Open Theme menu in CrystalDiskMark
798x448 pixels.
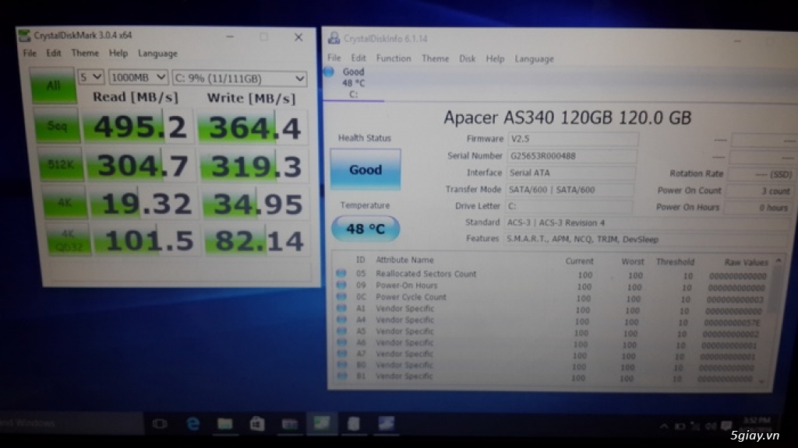pyautogui.click(x=84, y=53)
